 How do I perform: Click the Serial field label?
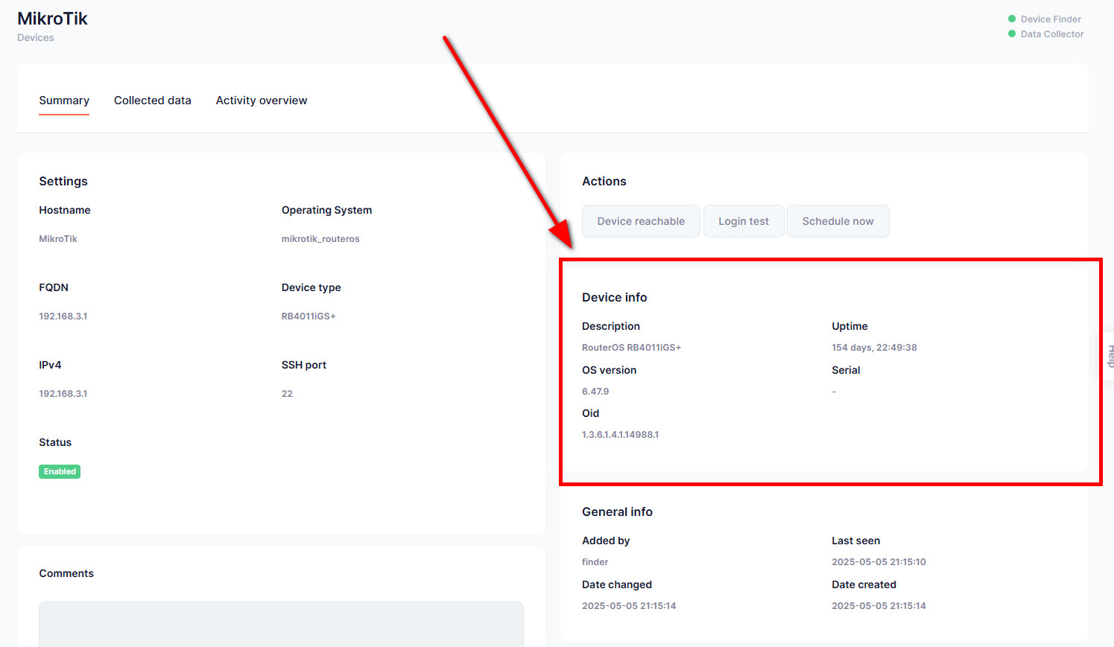(846, 370)
